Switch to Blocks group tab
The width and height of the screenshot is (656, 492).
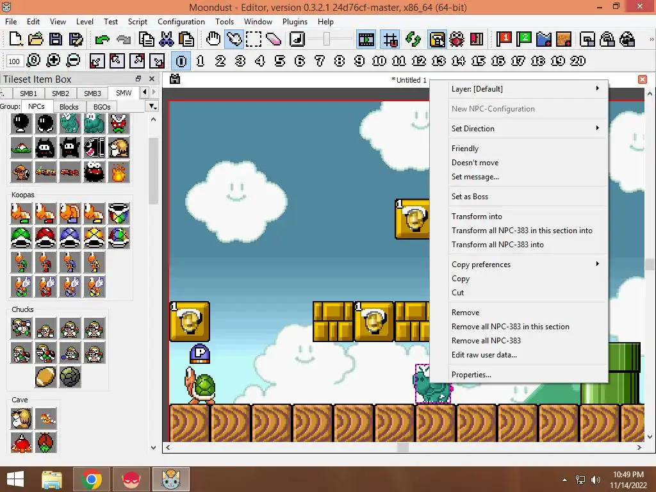coord(69,107)
